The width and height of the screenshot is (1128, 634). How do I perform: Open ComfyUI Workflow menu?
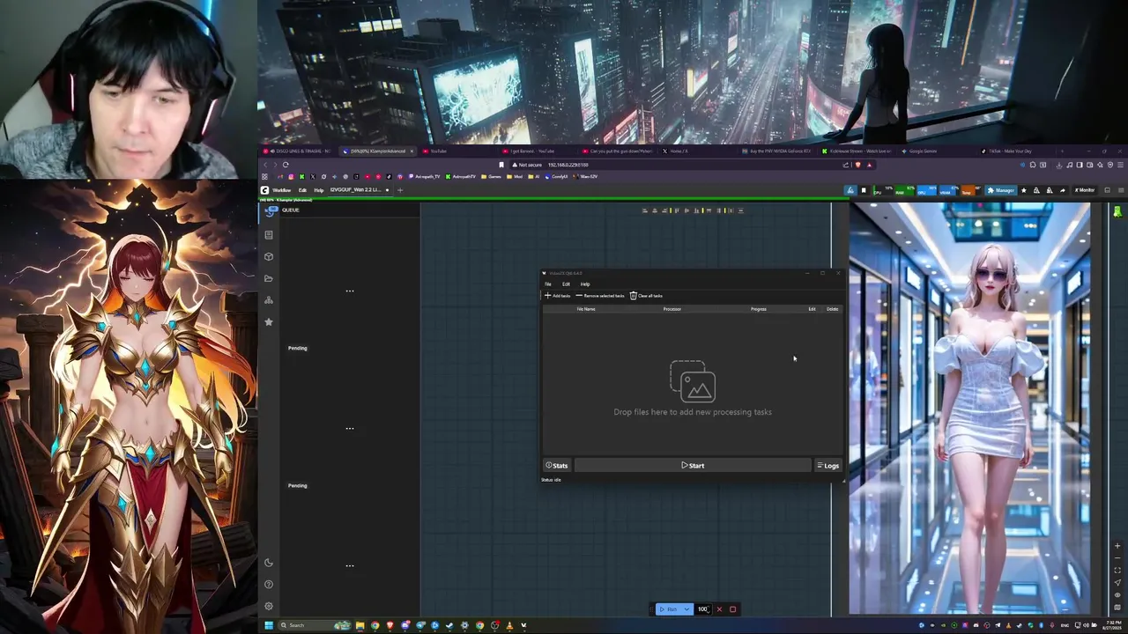[281, 190]
